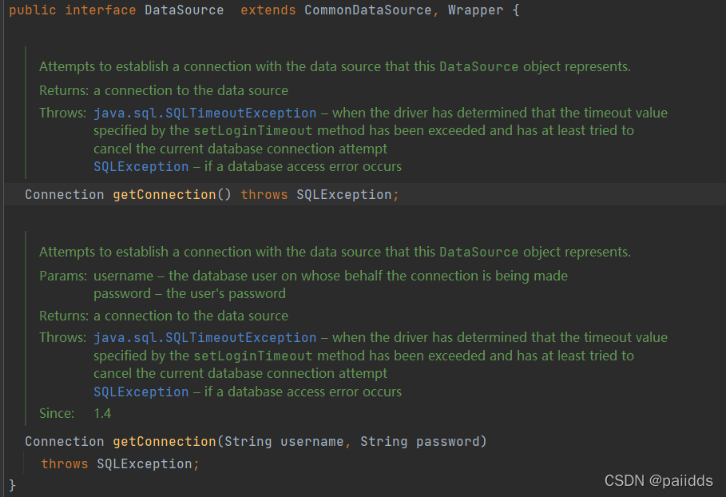Open SQLException link above the 'Since: 1.4' line
This screenshot has width=726, height=497.
coord(141,392)
